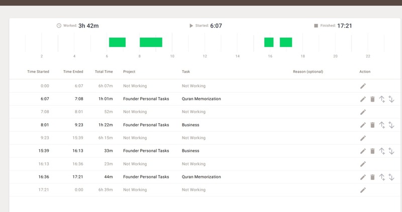Click Quran Memorization task in 16:36 row
This screenshot has width=402, height=212.
(x=201, y=177)
